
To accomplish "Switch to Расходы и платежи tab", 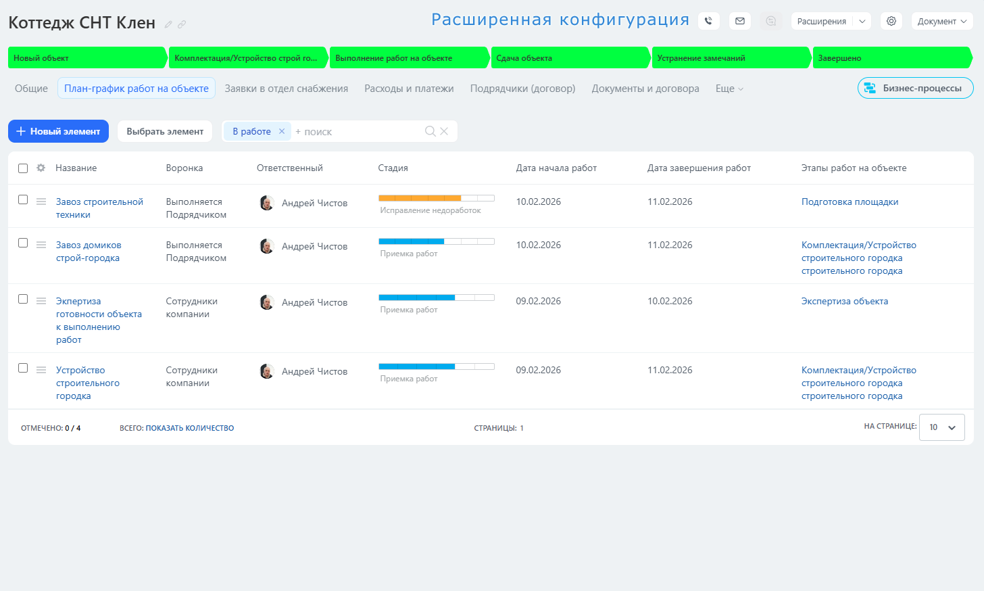I will point(409,89).
